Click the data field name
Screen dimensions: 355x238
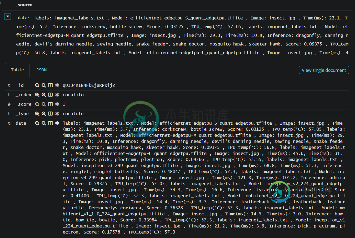pos(21,123)
